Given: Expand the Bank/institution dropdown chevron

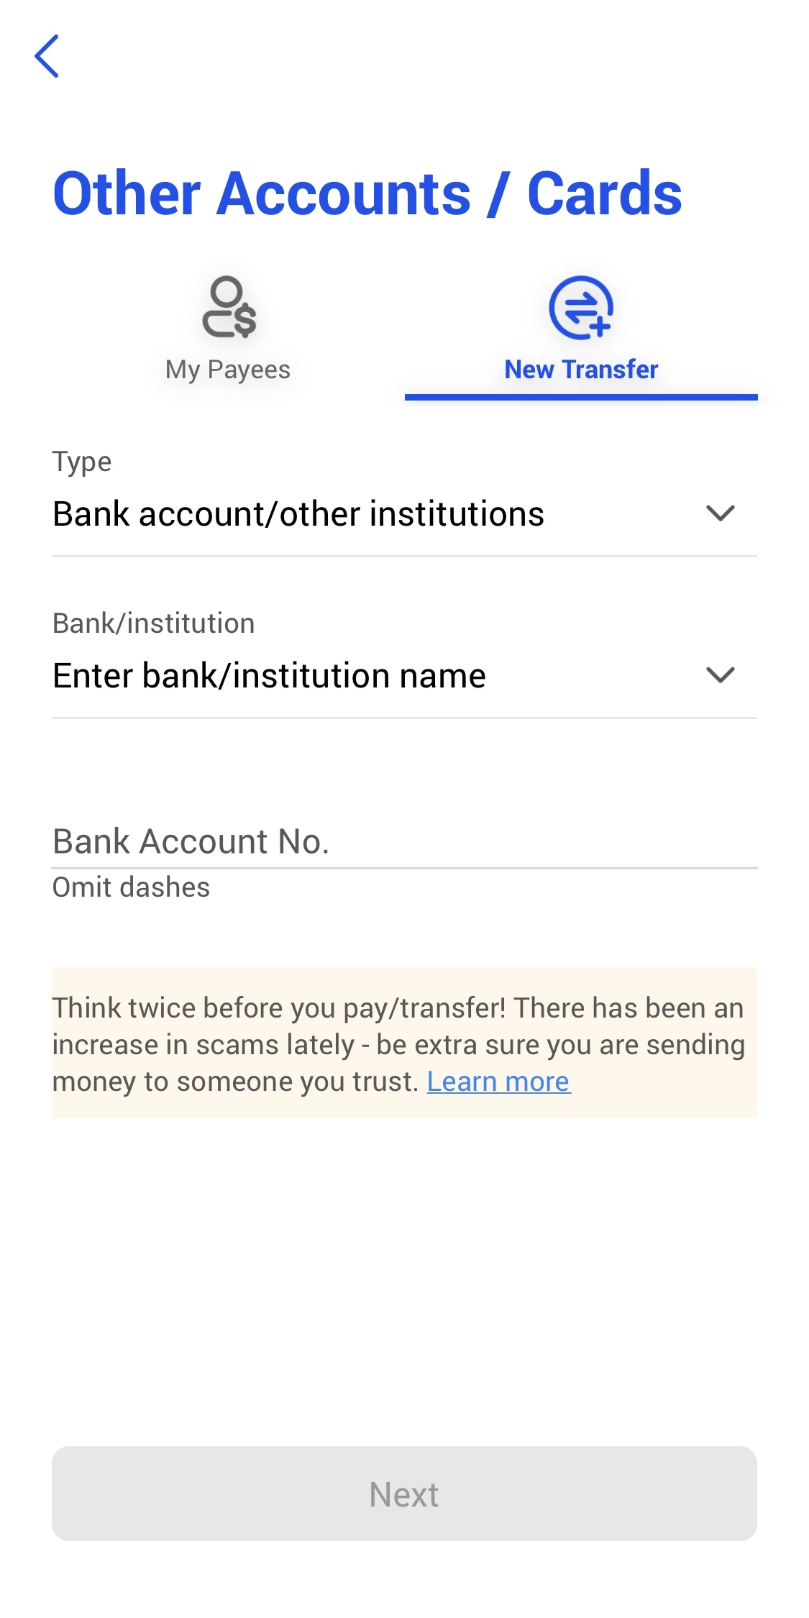Looking at the screenshot, I should pyautogui.click(x=720, y=675).
